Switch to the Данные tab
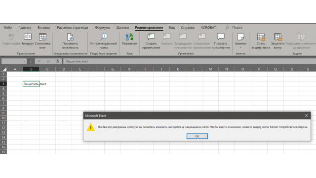This screenshot has height=178, width=316. (x=123, y=28)
